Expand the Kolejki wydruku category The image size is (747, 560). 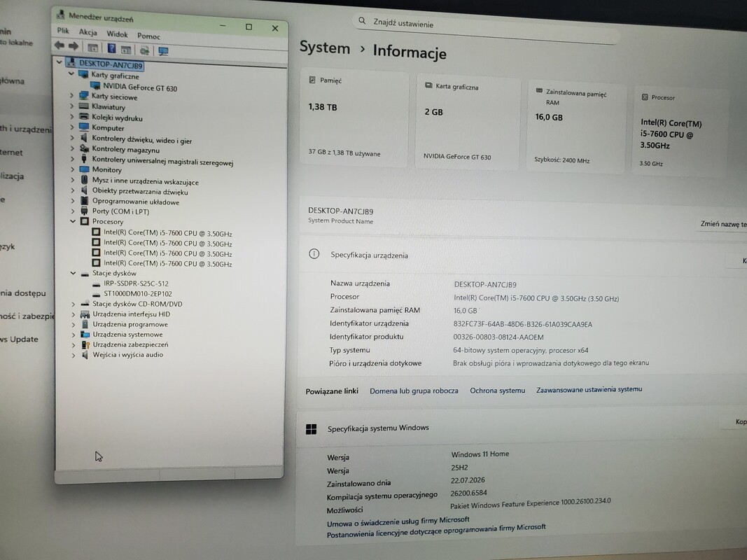click(72, 116)
